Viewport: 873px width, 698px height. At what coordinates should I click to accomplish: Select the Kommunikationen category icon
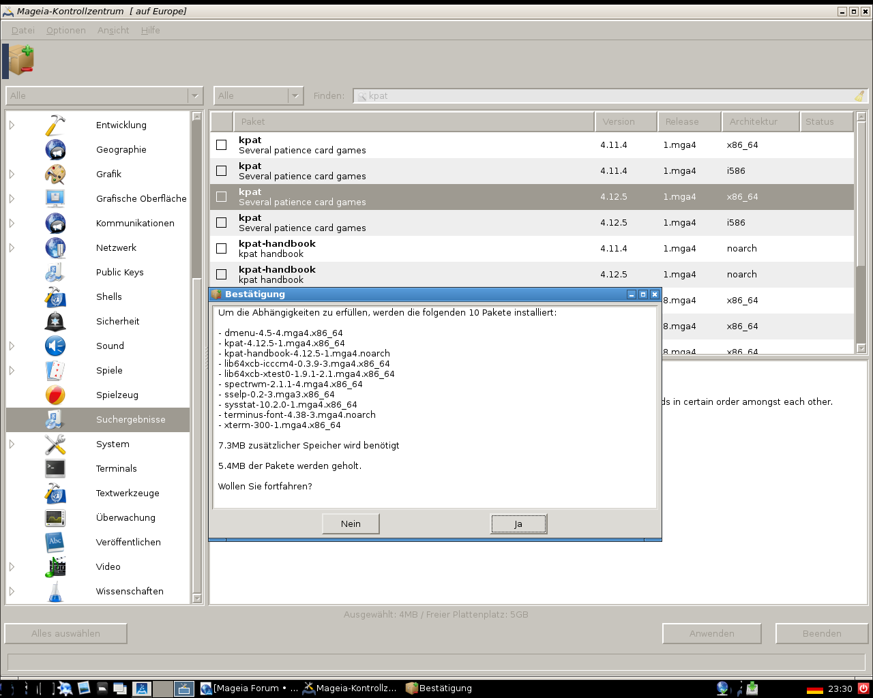(55, 224)
